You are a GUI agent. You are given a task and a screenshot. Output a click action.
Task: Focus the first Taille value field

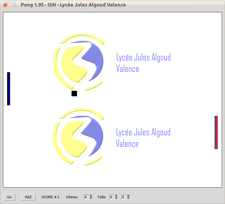click(112, 197)
